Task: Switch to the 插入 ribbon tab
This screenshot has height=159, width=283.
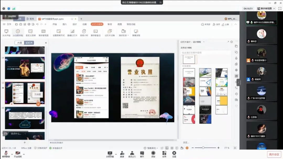Action: point(64,24)
